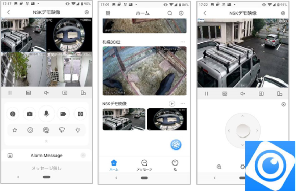
Task: Toggle light bulb icon on left phone
Action: pyautogui.click(x=78, y=130)
